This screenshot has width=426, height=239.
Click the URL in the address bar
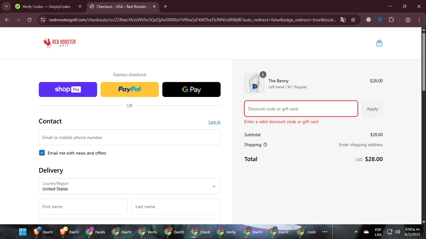coord(192,20)
